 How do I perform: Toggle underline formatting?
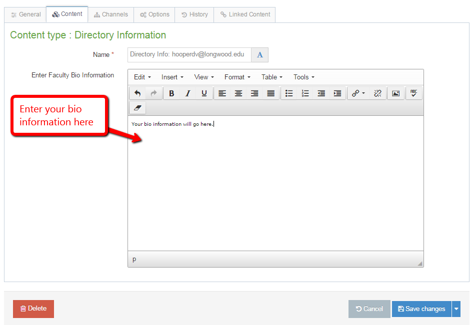point(204,93)
